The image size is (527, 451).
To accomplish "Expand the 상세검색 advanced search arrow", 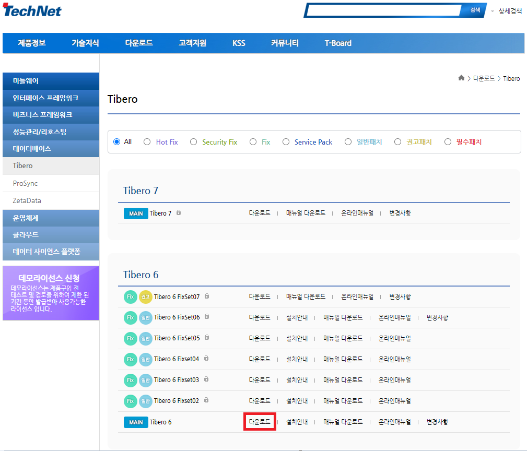I will coord(493,11).
